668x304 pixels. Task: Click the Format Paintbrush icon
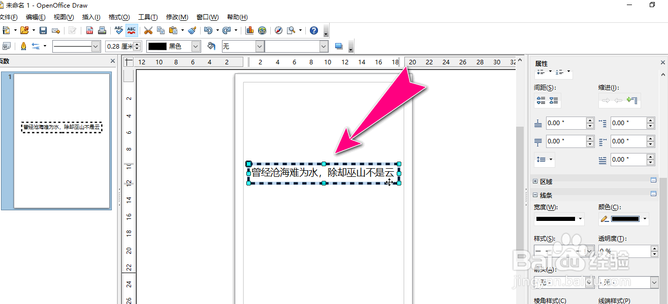(x=192, y=30)
